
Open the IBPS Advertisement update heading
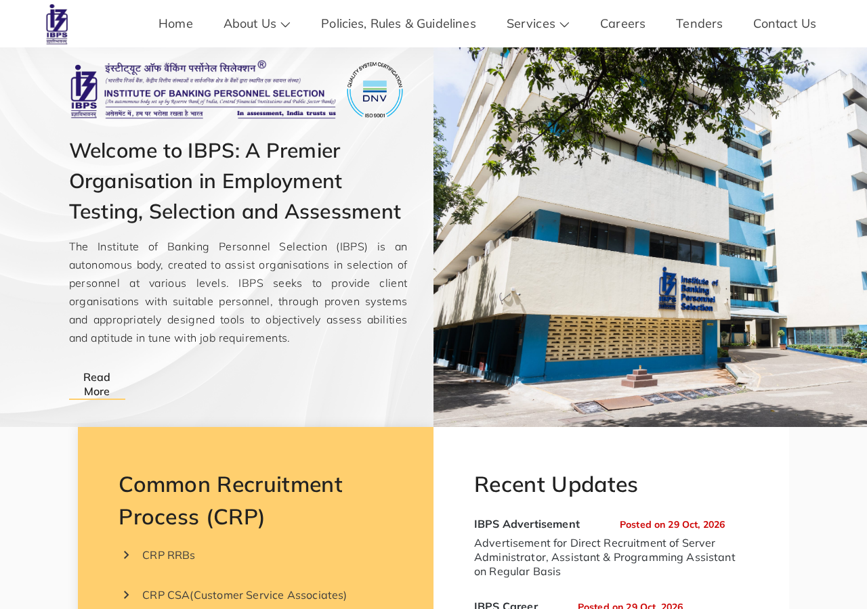tap(527, 524)
